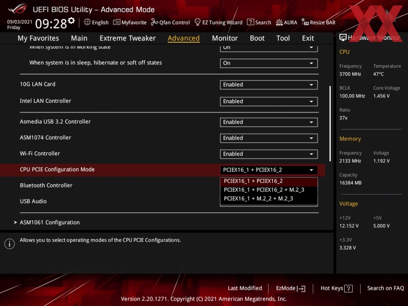Viewport: 408px width, 306px height.
Task: Click the 09:28 clock display
Action: [51, 24]
